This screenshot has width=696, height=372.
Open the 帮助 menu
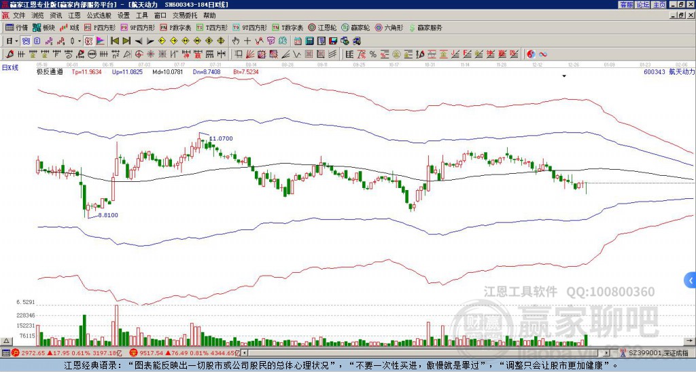[209, 16]
